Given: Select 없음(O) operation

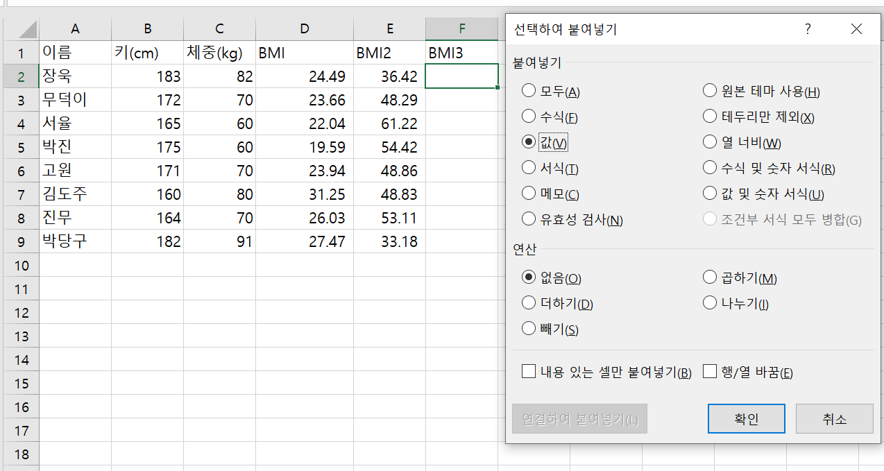Looking at the screenshot, I should click(552, 278).
